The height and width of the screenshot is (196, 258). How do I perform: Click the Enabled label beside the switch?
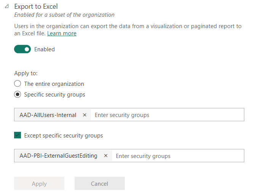click(x=45, y=49)
